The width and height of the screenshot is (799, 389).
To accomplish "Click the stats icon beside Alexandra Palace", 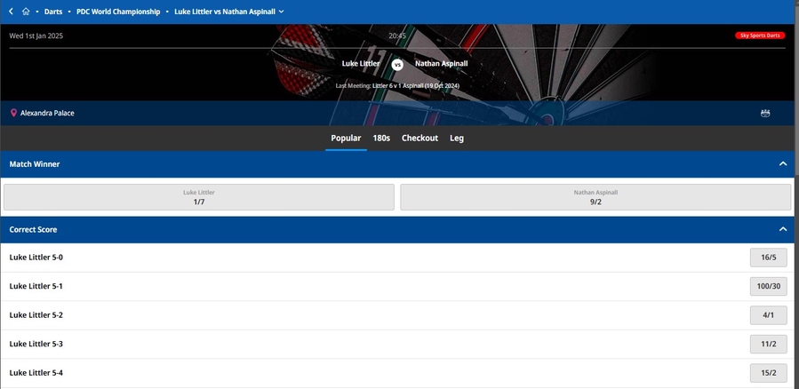I will [x=765, y=113].
